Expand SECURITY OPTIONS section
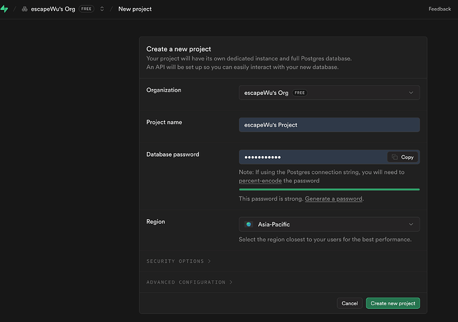This screenshot has width=458, height=322. click(x=179, y=261)
